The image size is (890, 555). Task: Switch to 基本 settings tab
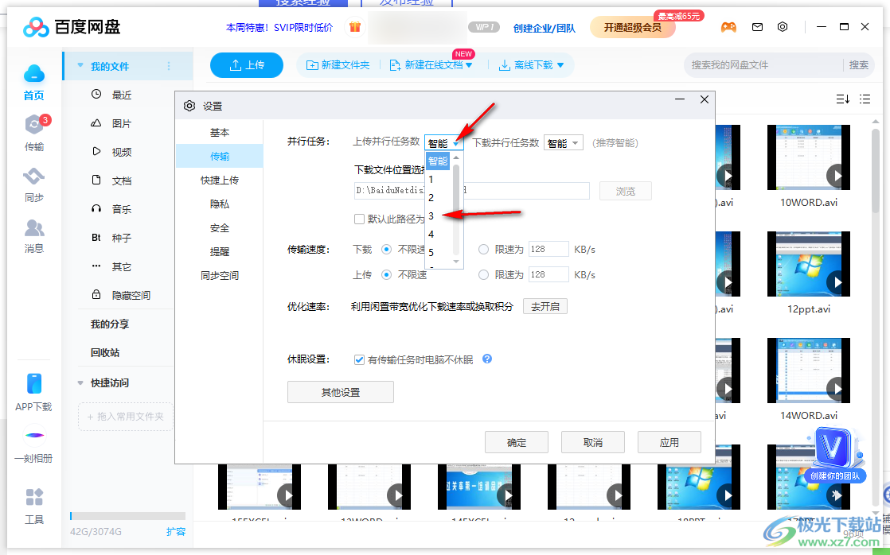(x=220, y=132)
